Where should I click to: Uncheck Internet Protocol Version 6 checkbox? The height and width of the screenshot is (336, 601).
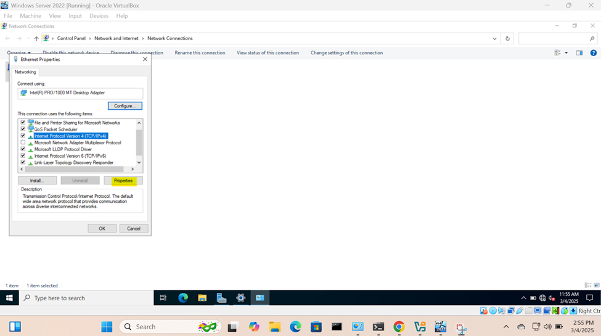23,156
